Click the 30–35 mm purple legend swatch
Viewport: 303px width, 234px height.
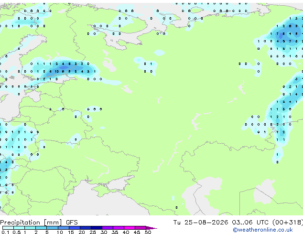click(x=108, y=228)
